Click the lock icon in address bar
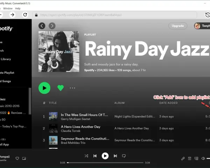 pyautogui.click(x=36, y=15)
